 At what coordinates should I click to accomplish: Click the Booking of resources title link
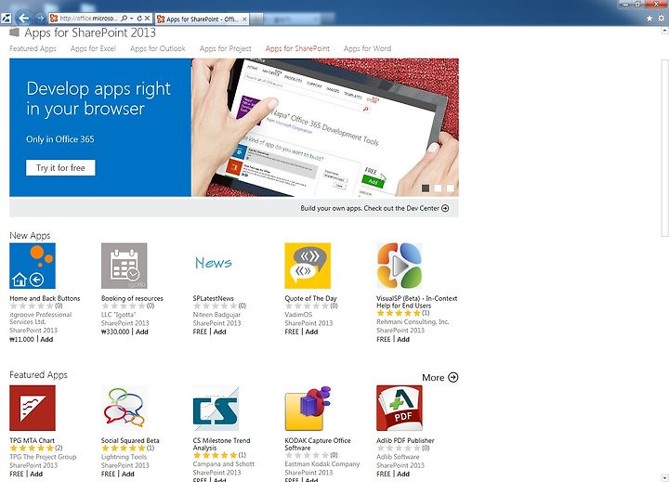(x=132, y=299)
